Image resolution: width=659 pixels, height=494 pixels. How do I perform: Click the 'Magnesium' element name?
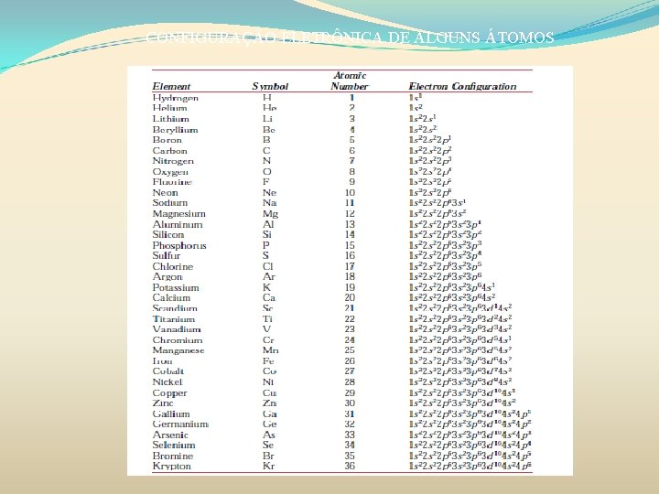[x=178, y=214]
